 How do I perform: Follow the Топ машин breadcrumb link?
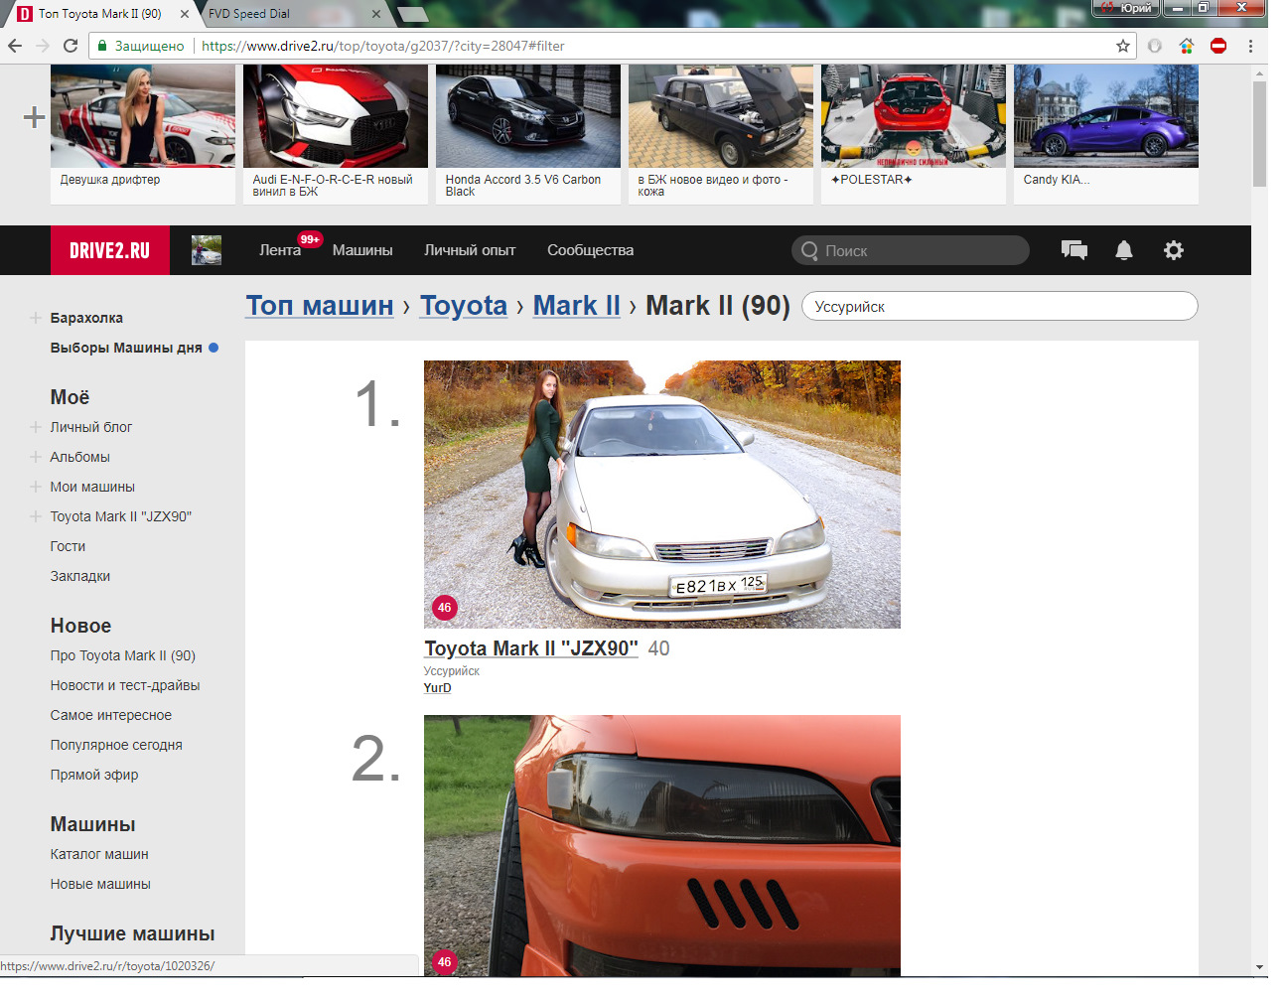320,306
